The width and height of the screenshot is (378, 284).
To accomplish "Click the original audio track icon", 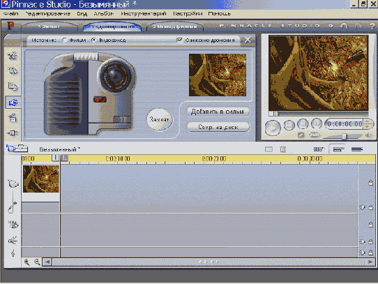I will pyautogui.click(x=12, y=207).
